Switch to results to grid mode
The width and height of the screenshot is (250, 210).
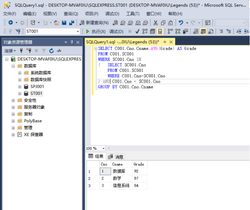click(x=203, y=31)
